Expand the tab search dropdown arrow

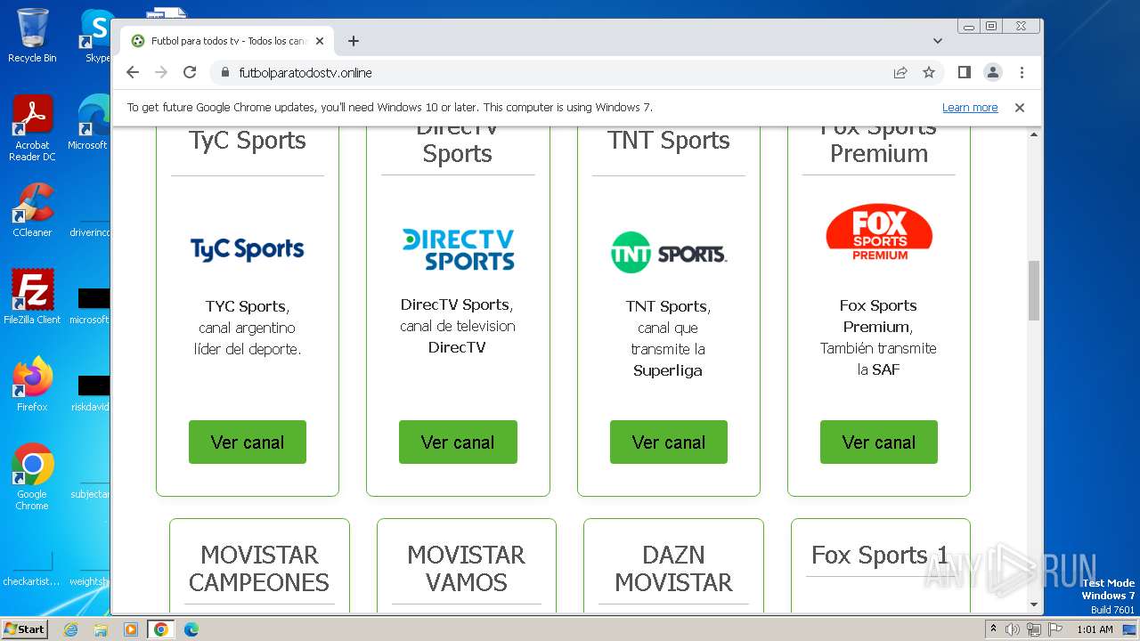[938, 41]
